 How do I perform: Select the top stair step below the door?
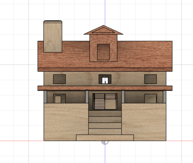tap(105, 113)
